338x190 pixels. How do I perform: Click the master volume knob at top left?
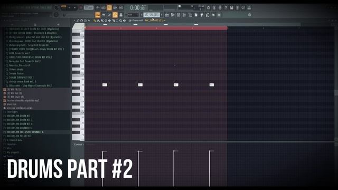click(x=56, y=8)
